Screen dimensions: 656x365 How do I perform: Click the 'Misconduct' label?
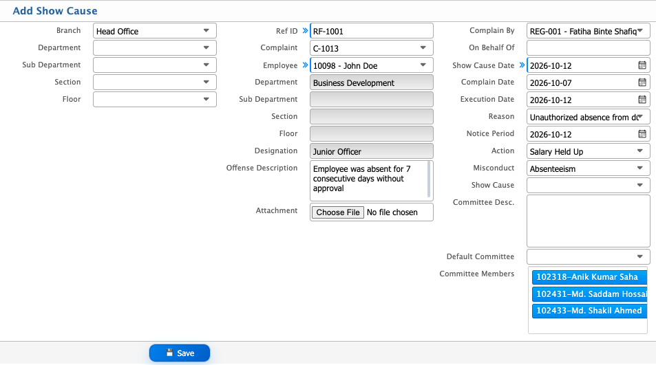click(494, 168)
